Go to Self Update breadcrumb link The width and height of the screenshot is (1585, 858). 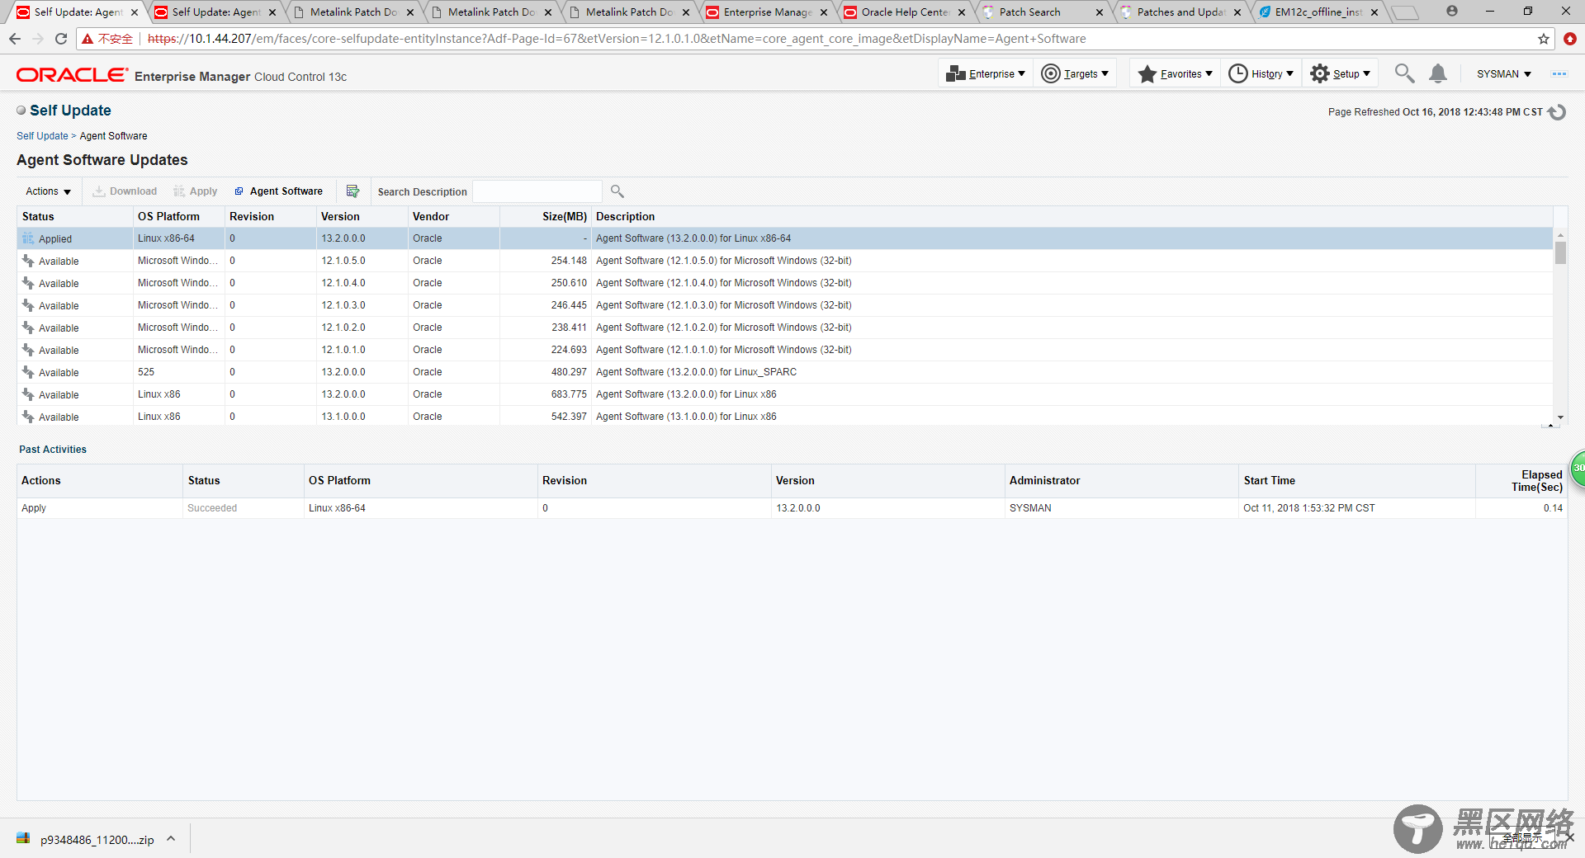tap(42, 136)
